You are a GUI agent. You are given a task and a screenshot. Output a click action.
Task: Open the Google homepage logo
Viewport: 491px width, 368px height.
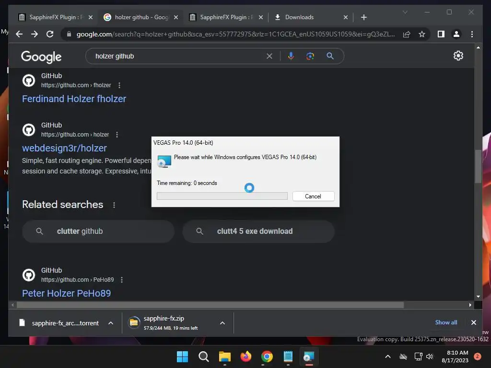[x=41, y=57]
